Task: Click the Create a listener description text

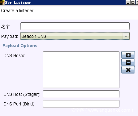Action: pyautogui.click(x=18, y=11)
